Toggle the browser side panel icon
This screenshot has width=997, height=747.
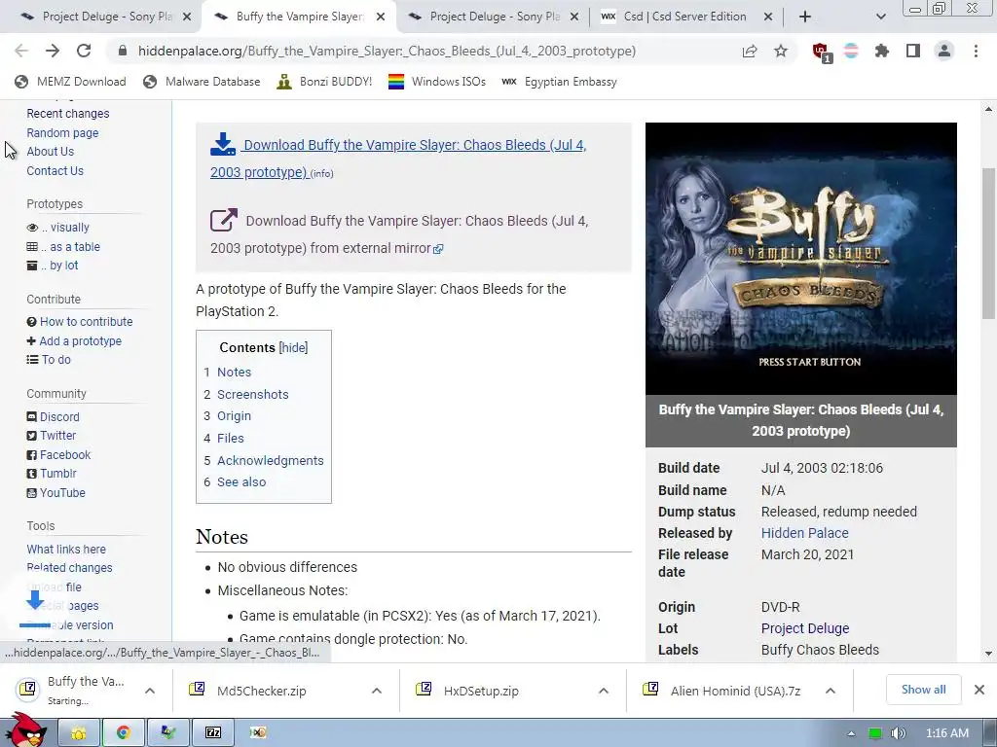click(x=913, y=51)
